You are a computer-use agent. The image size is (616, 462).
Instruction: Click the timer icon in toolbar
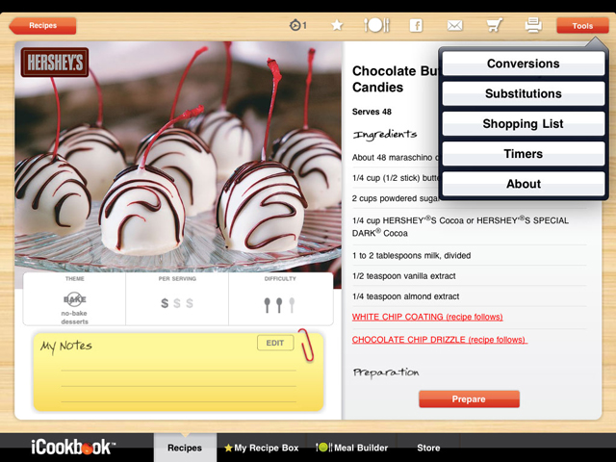(297, 26)
